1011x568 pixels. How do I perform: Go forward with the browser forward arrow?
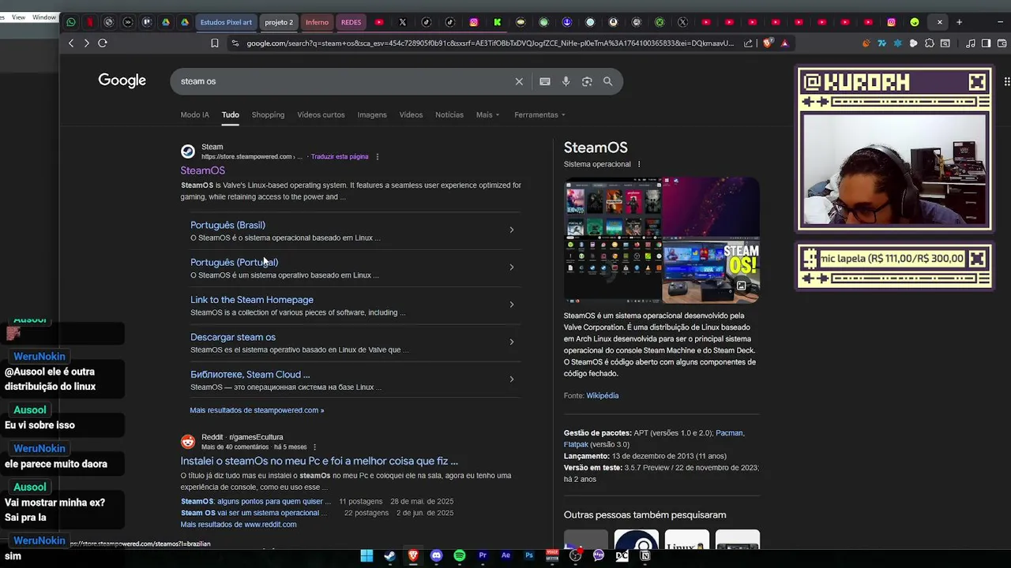pyautogui.click(x=87, y=43)
